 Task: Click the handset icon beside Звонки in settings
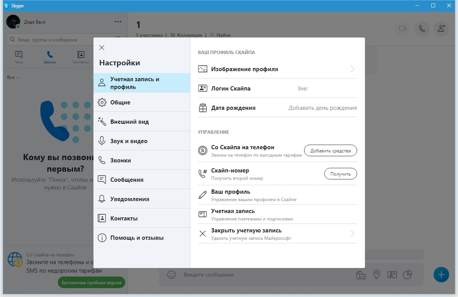coord(102,160)
